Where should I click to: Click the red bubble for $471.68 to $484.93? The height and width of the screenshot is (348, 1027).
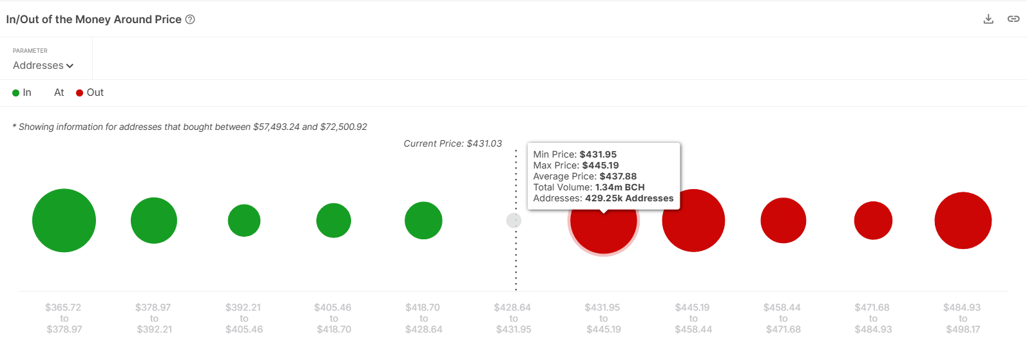[873, 221]
